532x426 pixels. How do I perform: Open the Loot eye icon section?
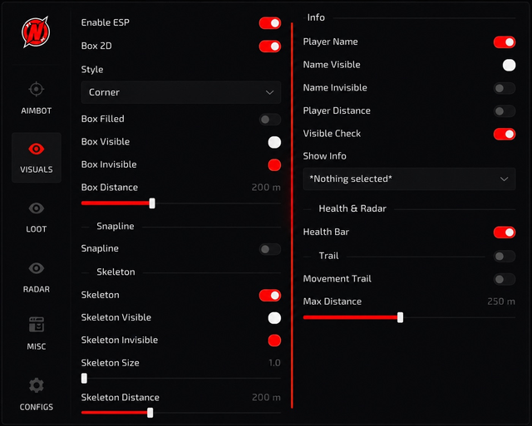point(37,208)
